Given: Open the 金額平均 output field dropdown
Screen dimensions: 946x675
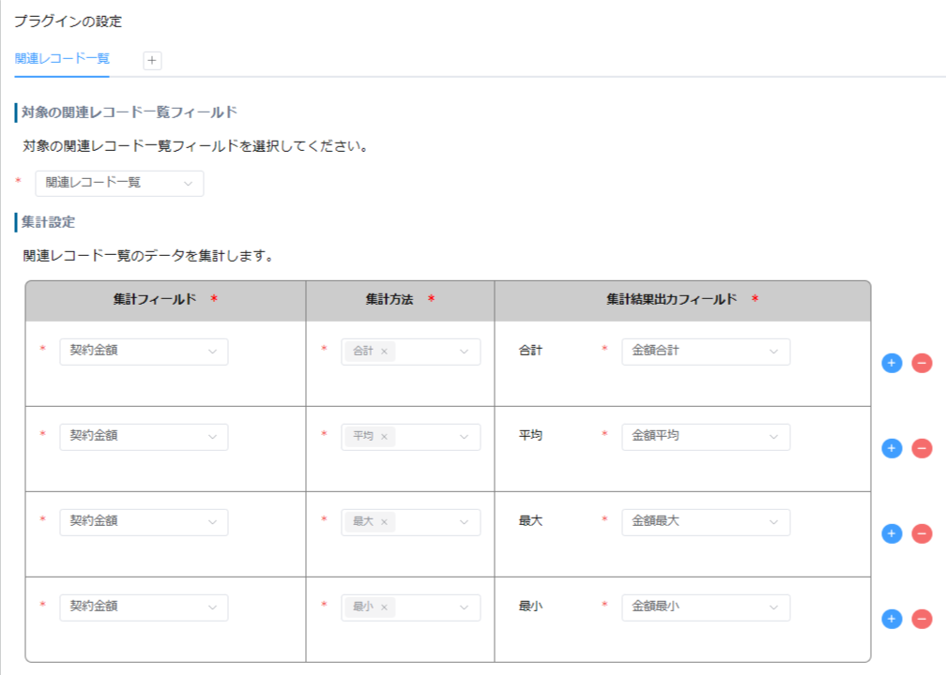Looking at the screenshot, I should (x=706, y=437).
